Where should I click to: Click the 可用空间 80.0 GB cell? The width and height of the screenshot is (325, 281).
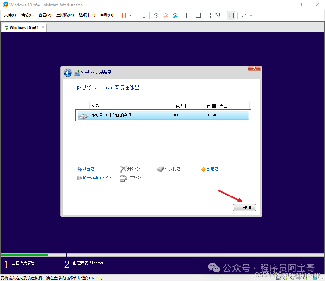pos(209,115)
